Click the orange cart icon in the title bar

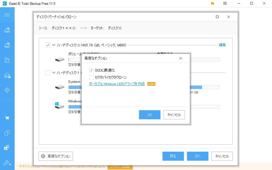(212, 3)
